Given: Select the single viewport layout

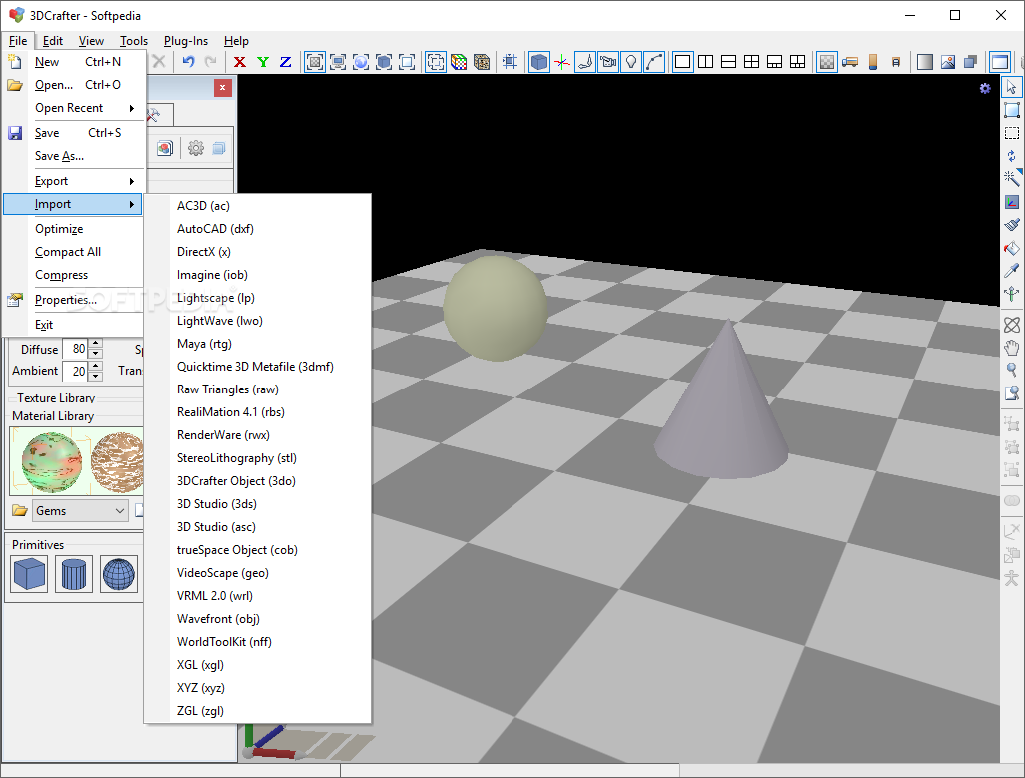Looking at the screenshot, I should click(x=682, y=61).
